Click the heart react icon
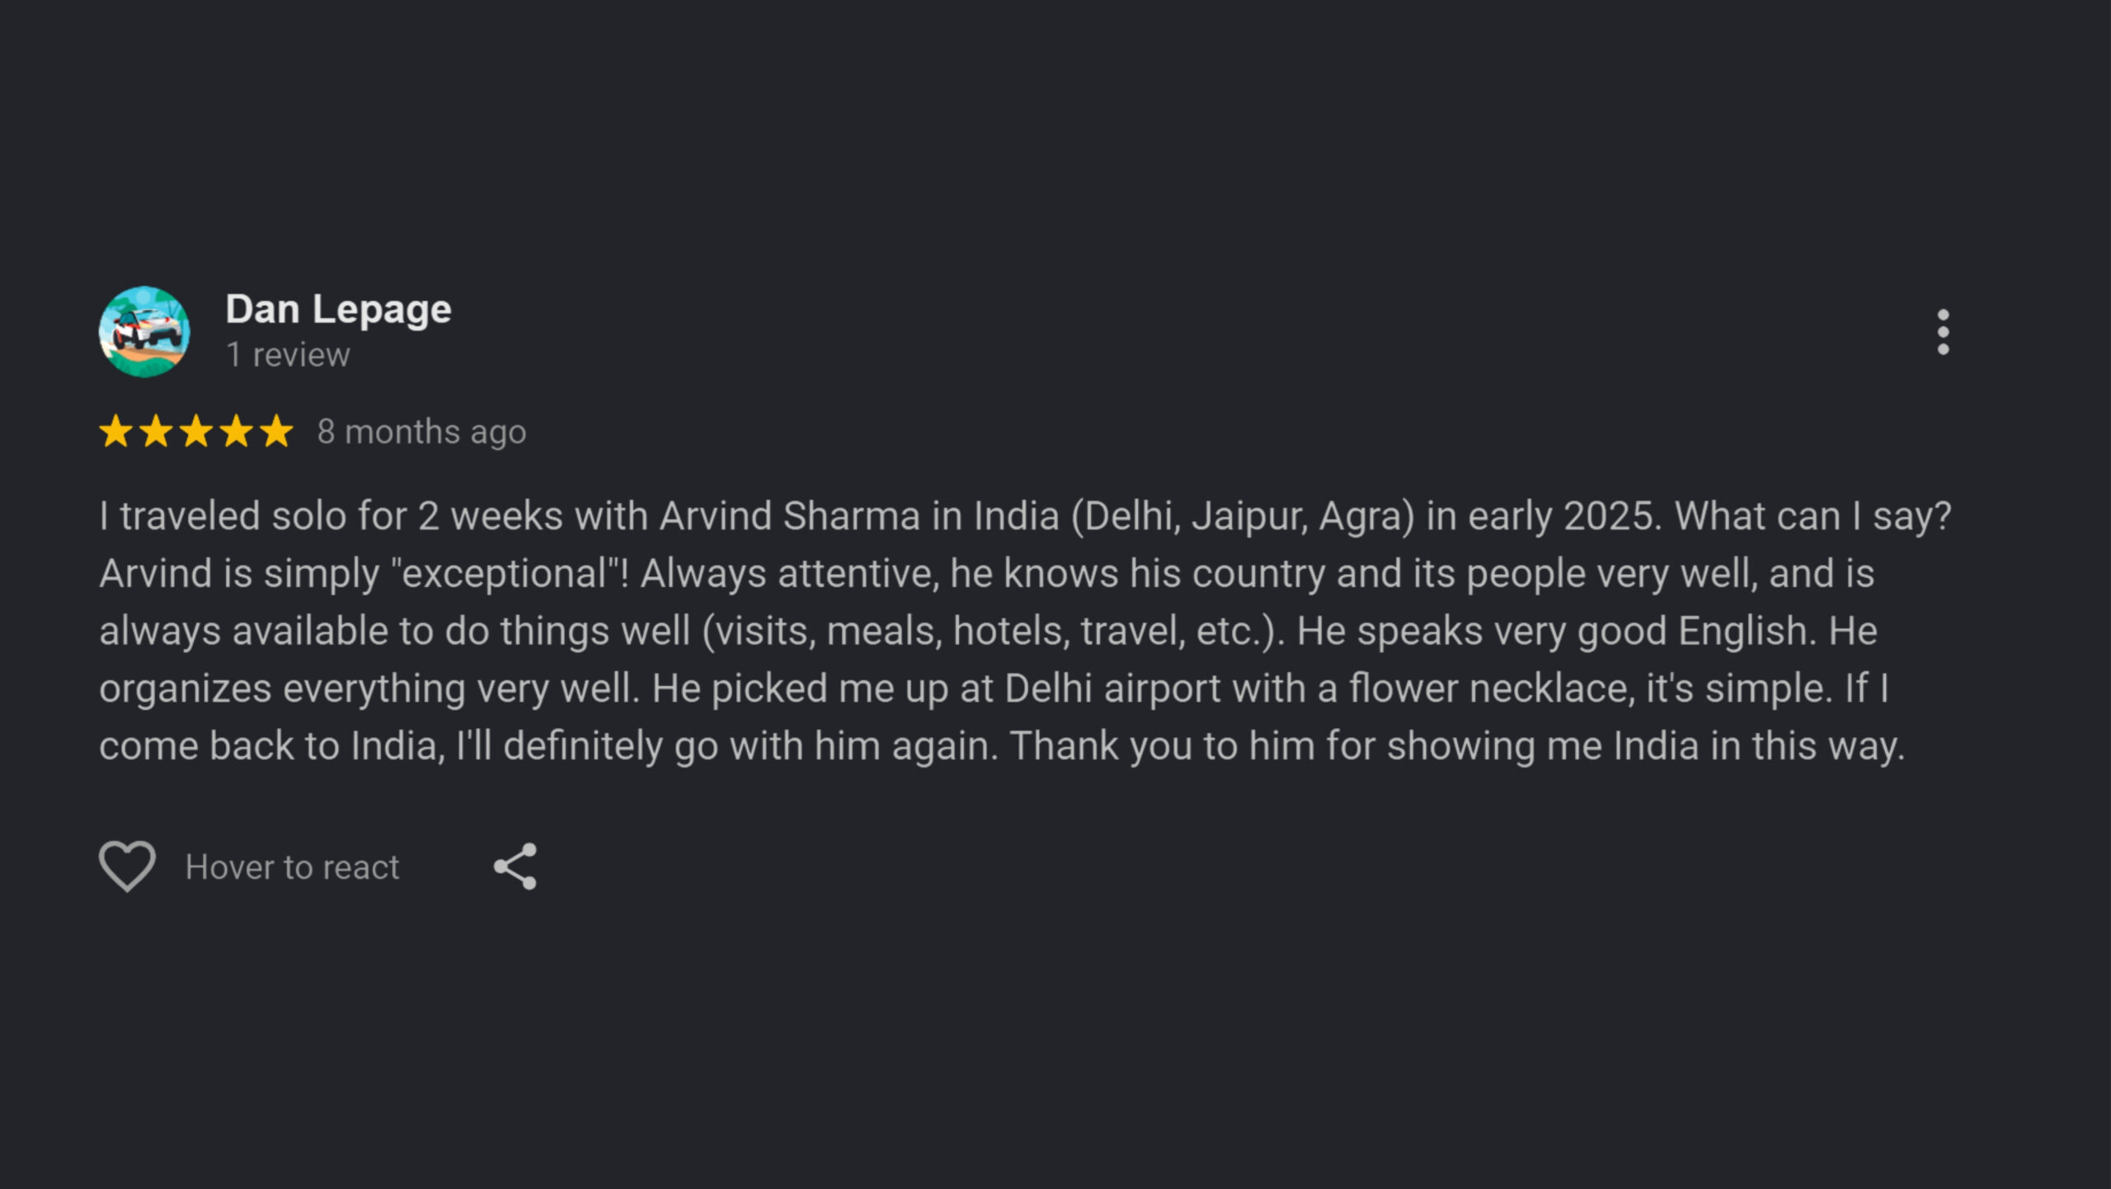This screenshot has width=2111, height=1189. (127, 866)
